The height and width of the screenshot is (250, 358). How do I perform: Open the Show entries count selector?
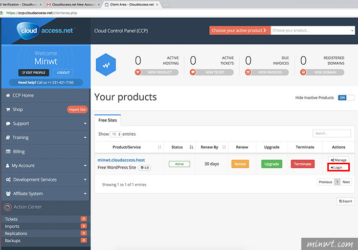(x=116, y=134)
